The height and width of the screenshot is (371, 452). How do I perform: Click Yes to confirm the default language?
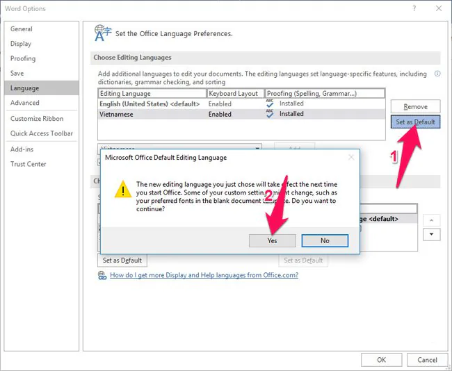click(273, 240)
